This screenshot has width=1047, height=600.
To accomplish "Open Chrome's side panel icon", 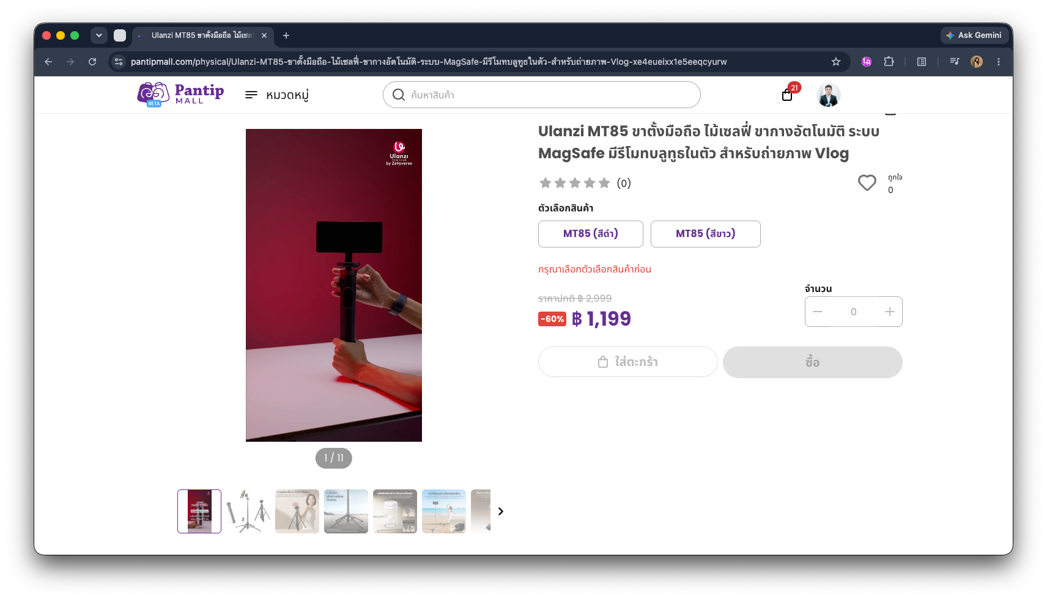I will pos(922,62).
